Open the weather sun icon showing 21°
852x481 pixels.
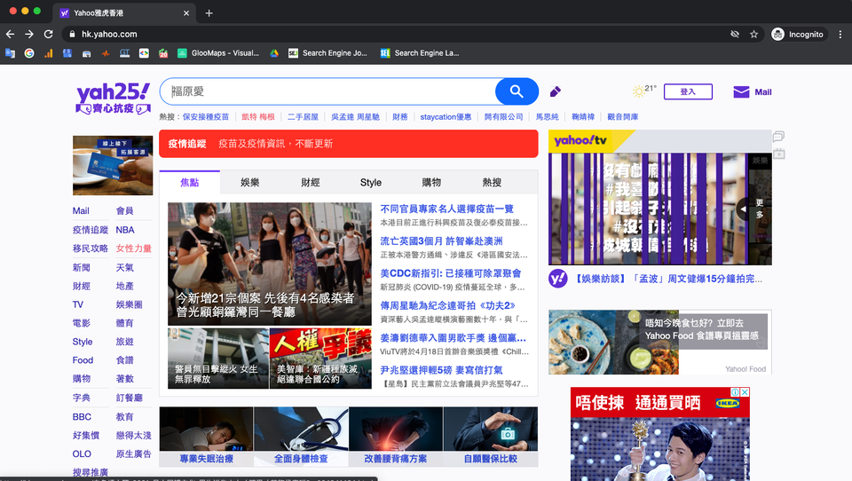638,91
